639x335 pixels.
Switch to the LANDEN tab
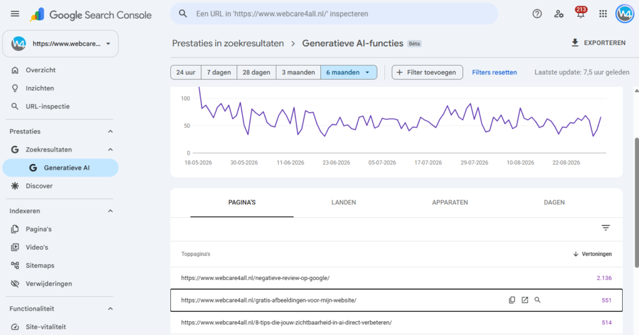(x=344, y=203)
